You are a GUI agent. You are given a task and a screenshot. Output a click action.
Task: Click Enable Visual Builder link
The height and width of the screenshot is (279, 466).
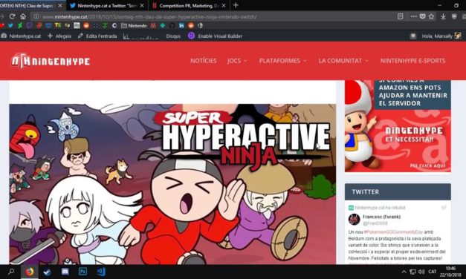pos(220,36)
